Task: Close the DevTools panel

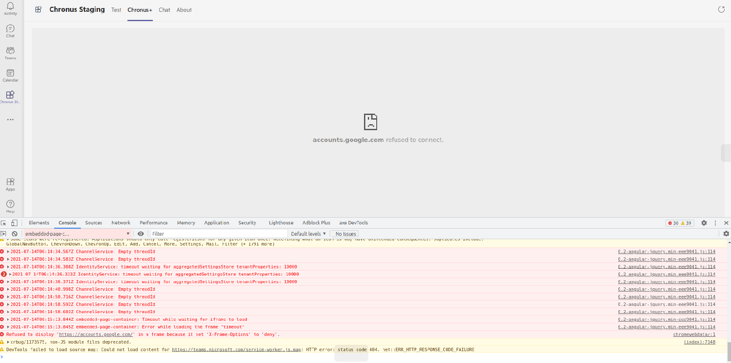Action: pos(726,223)
